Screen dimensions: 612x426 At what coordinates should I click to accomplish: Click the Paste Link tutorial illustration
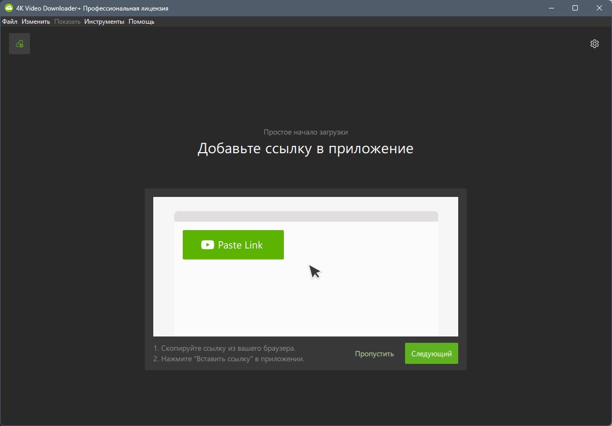305,267
